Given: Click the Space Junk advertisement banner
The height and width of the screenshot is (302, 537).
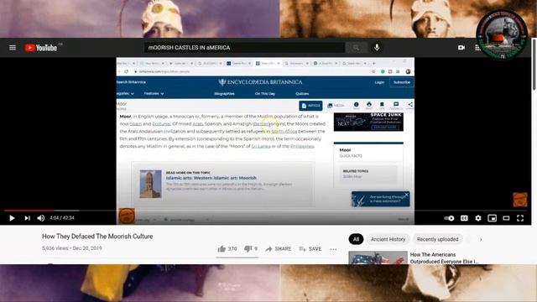Looking at the screenshot, I should (368, 122).
